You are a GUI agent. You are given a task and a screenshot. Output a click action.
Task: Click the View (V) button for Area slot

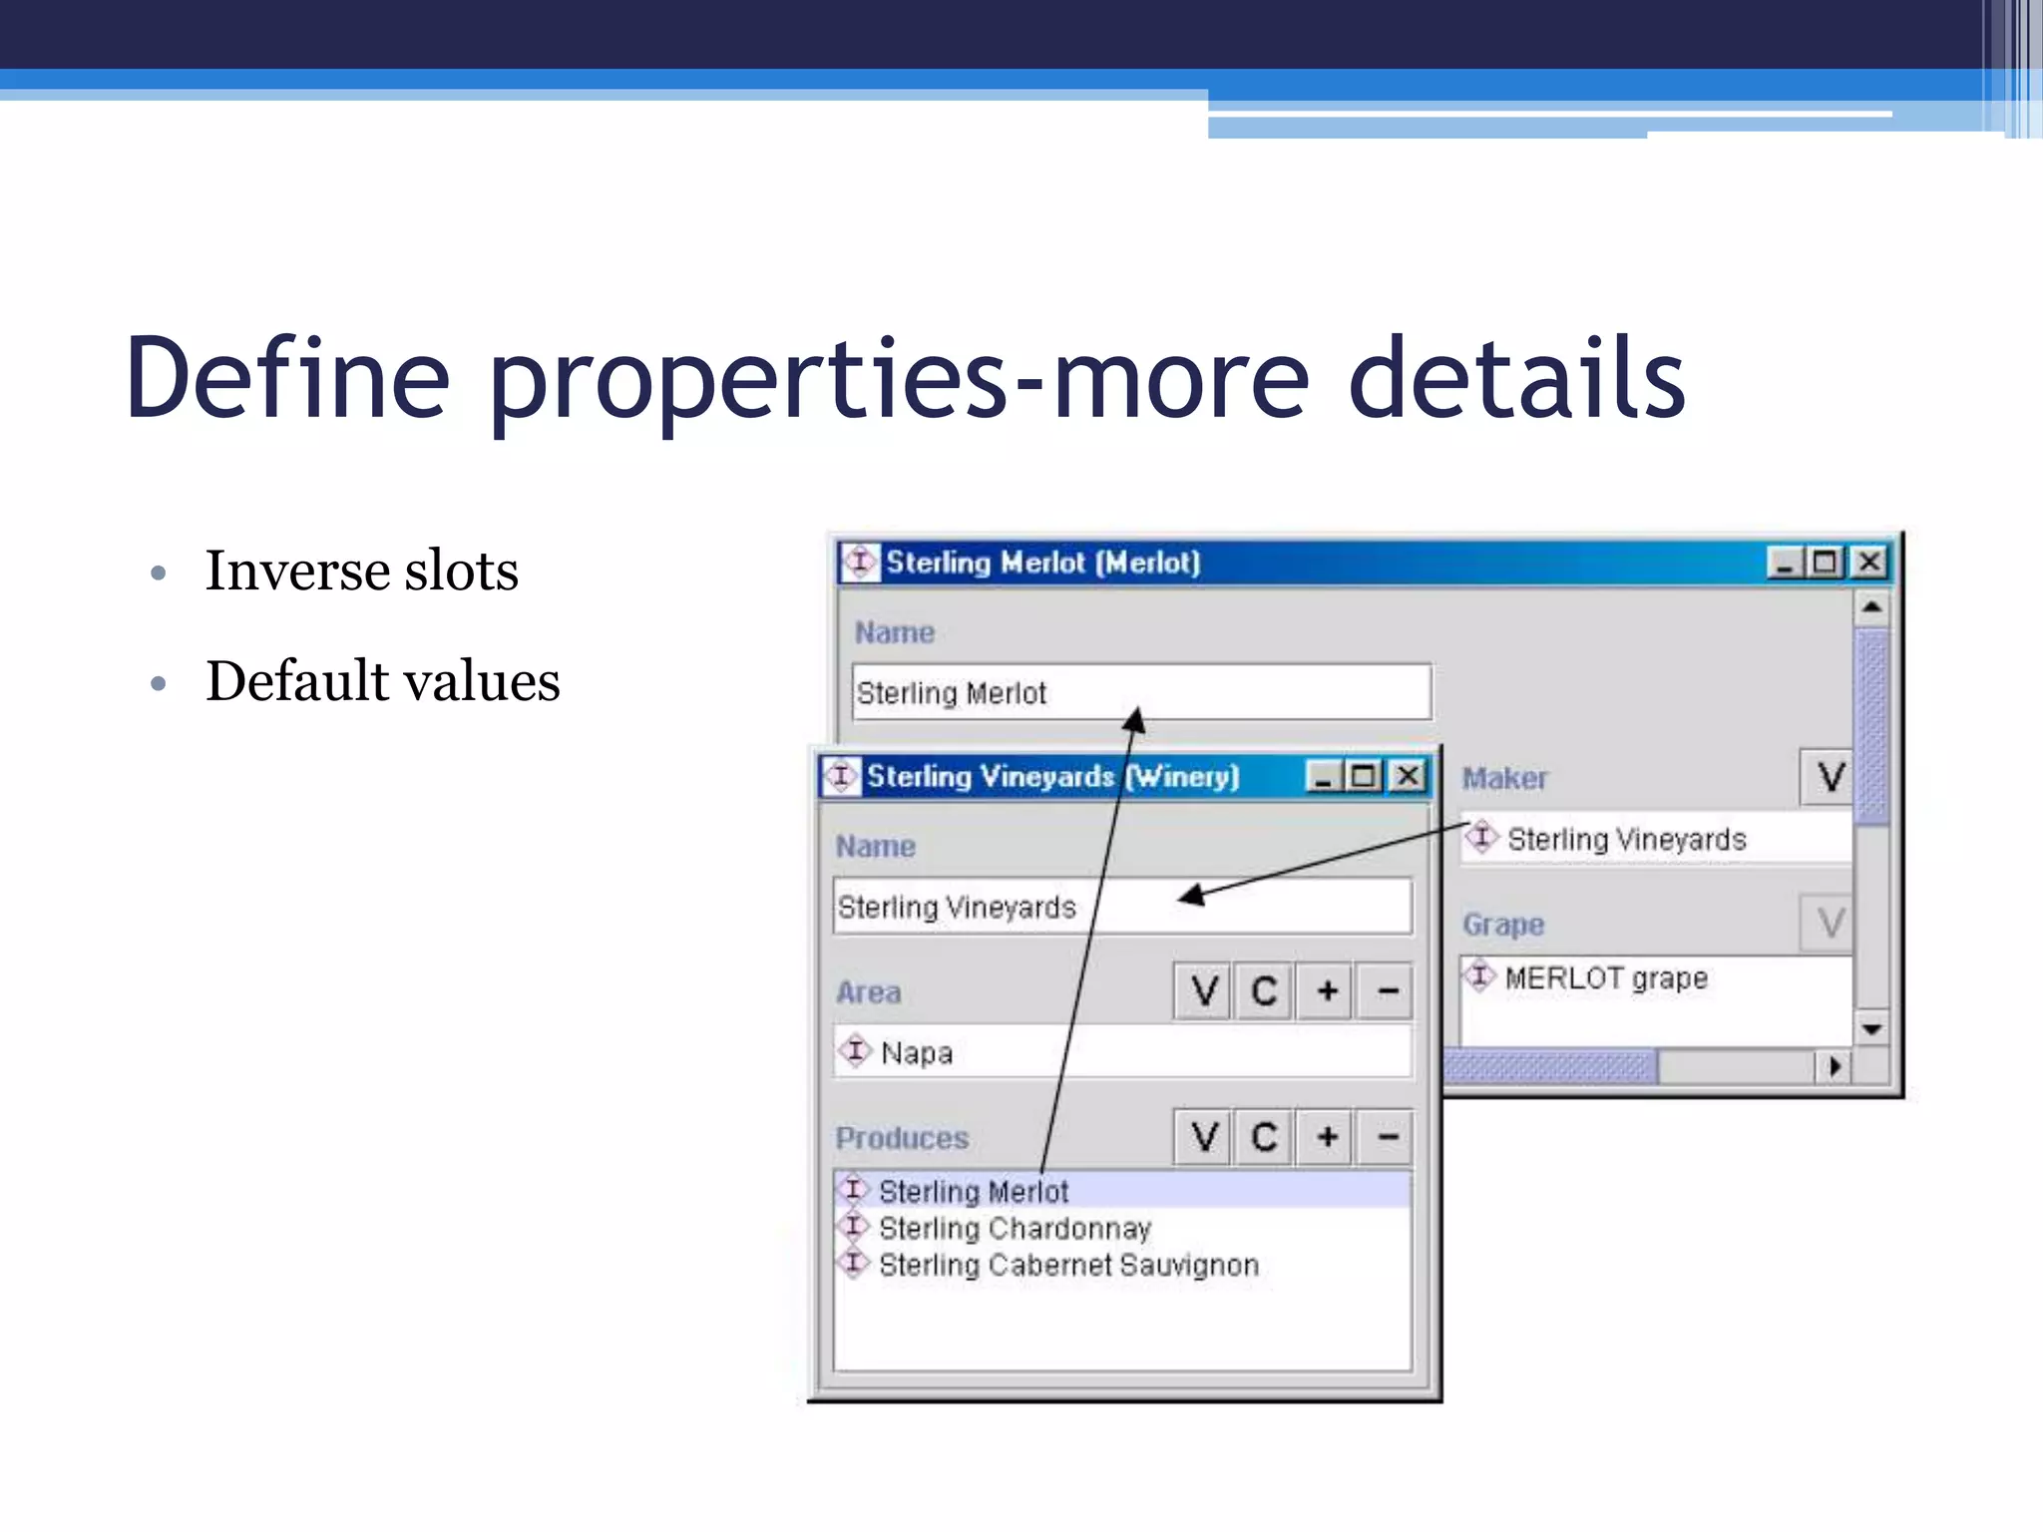(x=1203, y=991)
